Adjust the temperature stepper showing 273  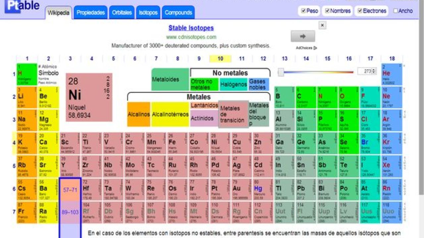click(374, 71)
